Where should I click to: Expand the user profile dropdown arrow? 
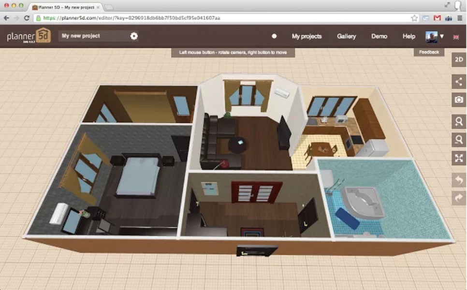click(x=442, y=36)
